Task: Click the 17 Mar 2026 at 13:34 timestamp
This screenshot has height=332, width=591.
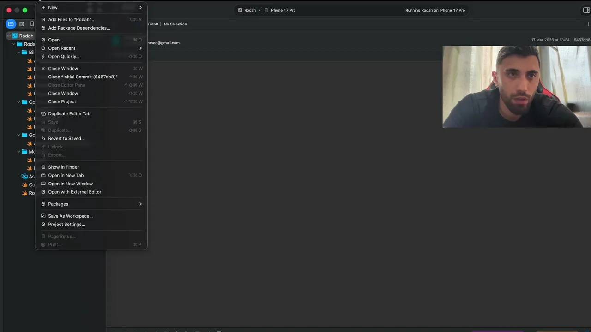Action: click(x=550, y=40)
